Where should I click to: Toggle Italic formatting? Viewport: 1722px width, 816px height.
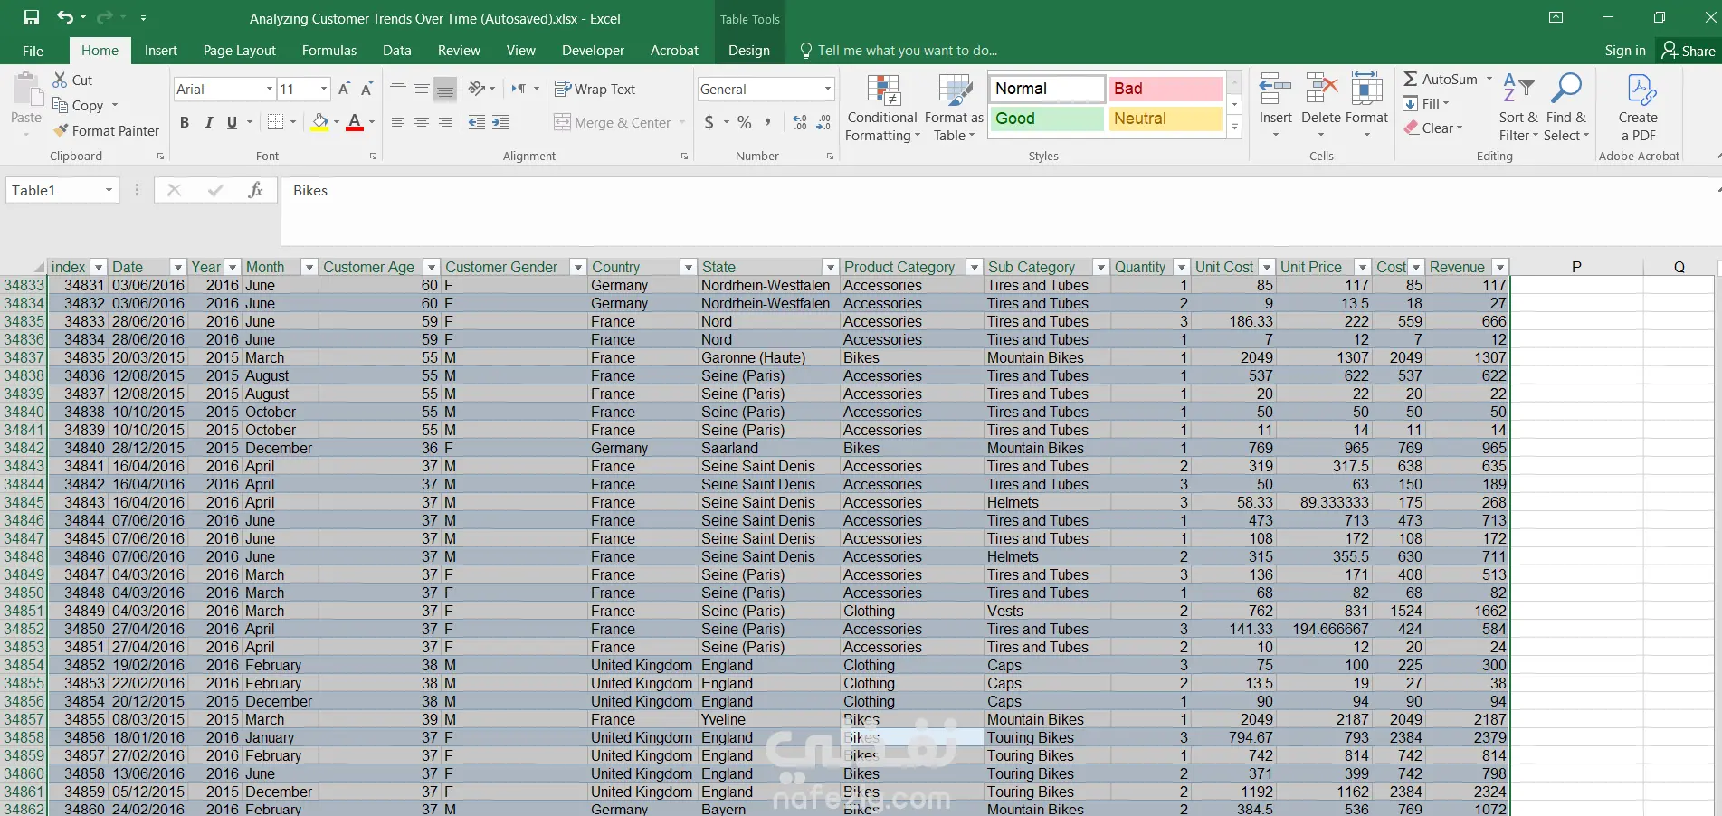(x=208, y=122)
